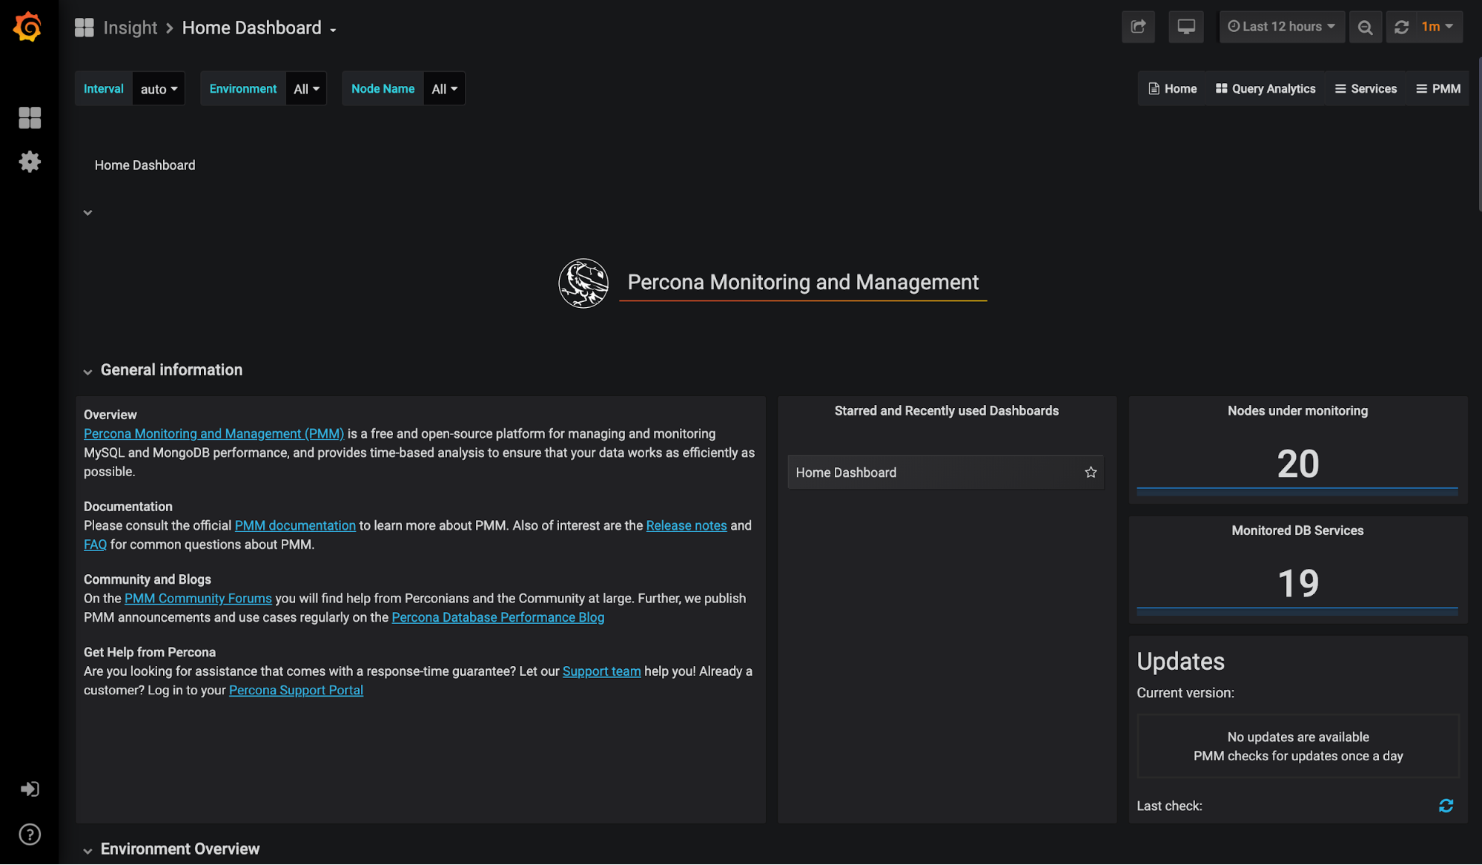Open the Services menu
The image size is (1482, 865).
[x=1366, y=89]
